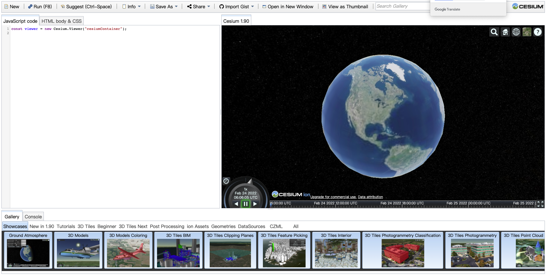
Task: Click line number 2 in editor gutter
Action: coord(8,33)
